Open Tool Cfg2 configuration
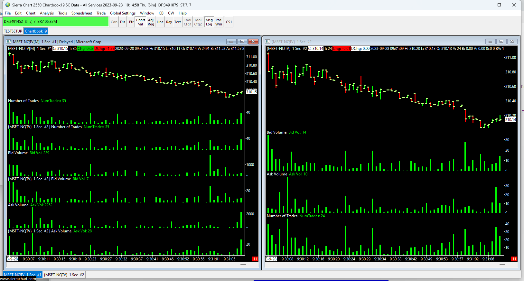Image resolution: width=524 pixels, height=281 pixels. pyautogui.click(x=198, y=22)
